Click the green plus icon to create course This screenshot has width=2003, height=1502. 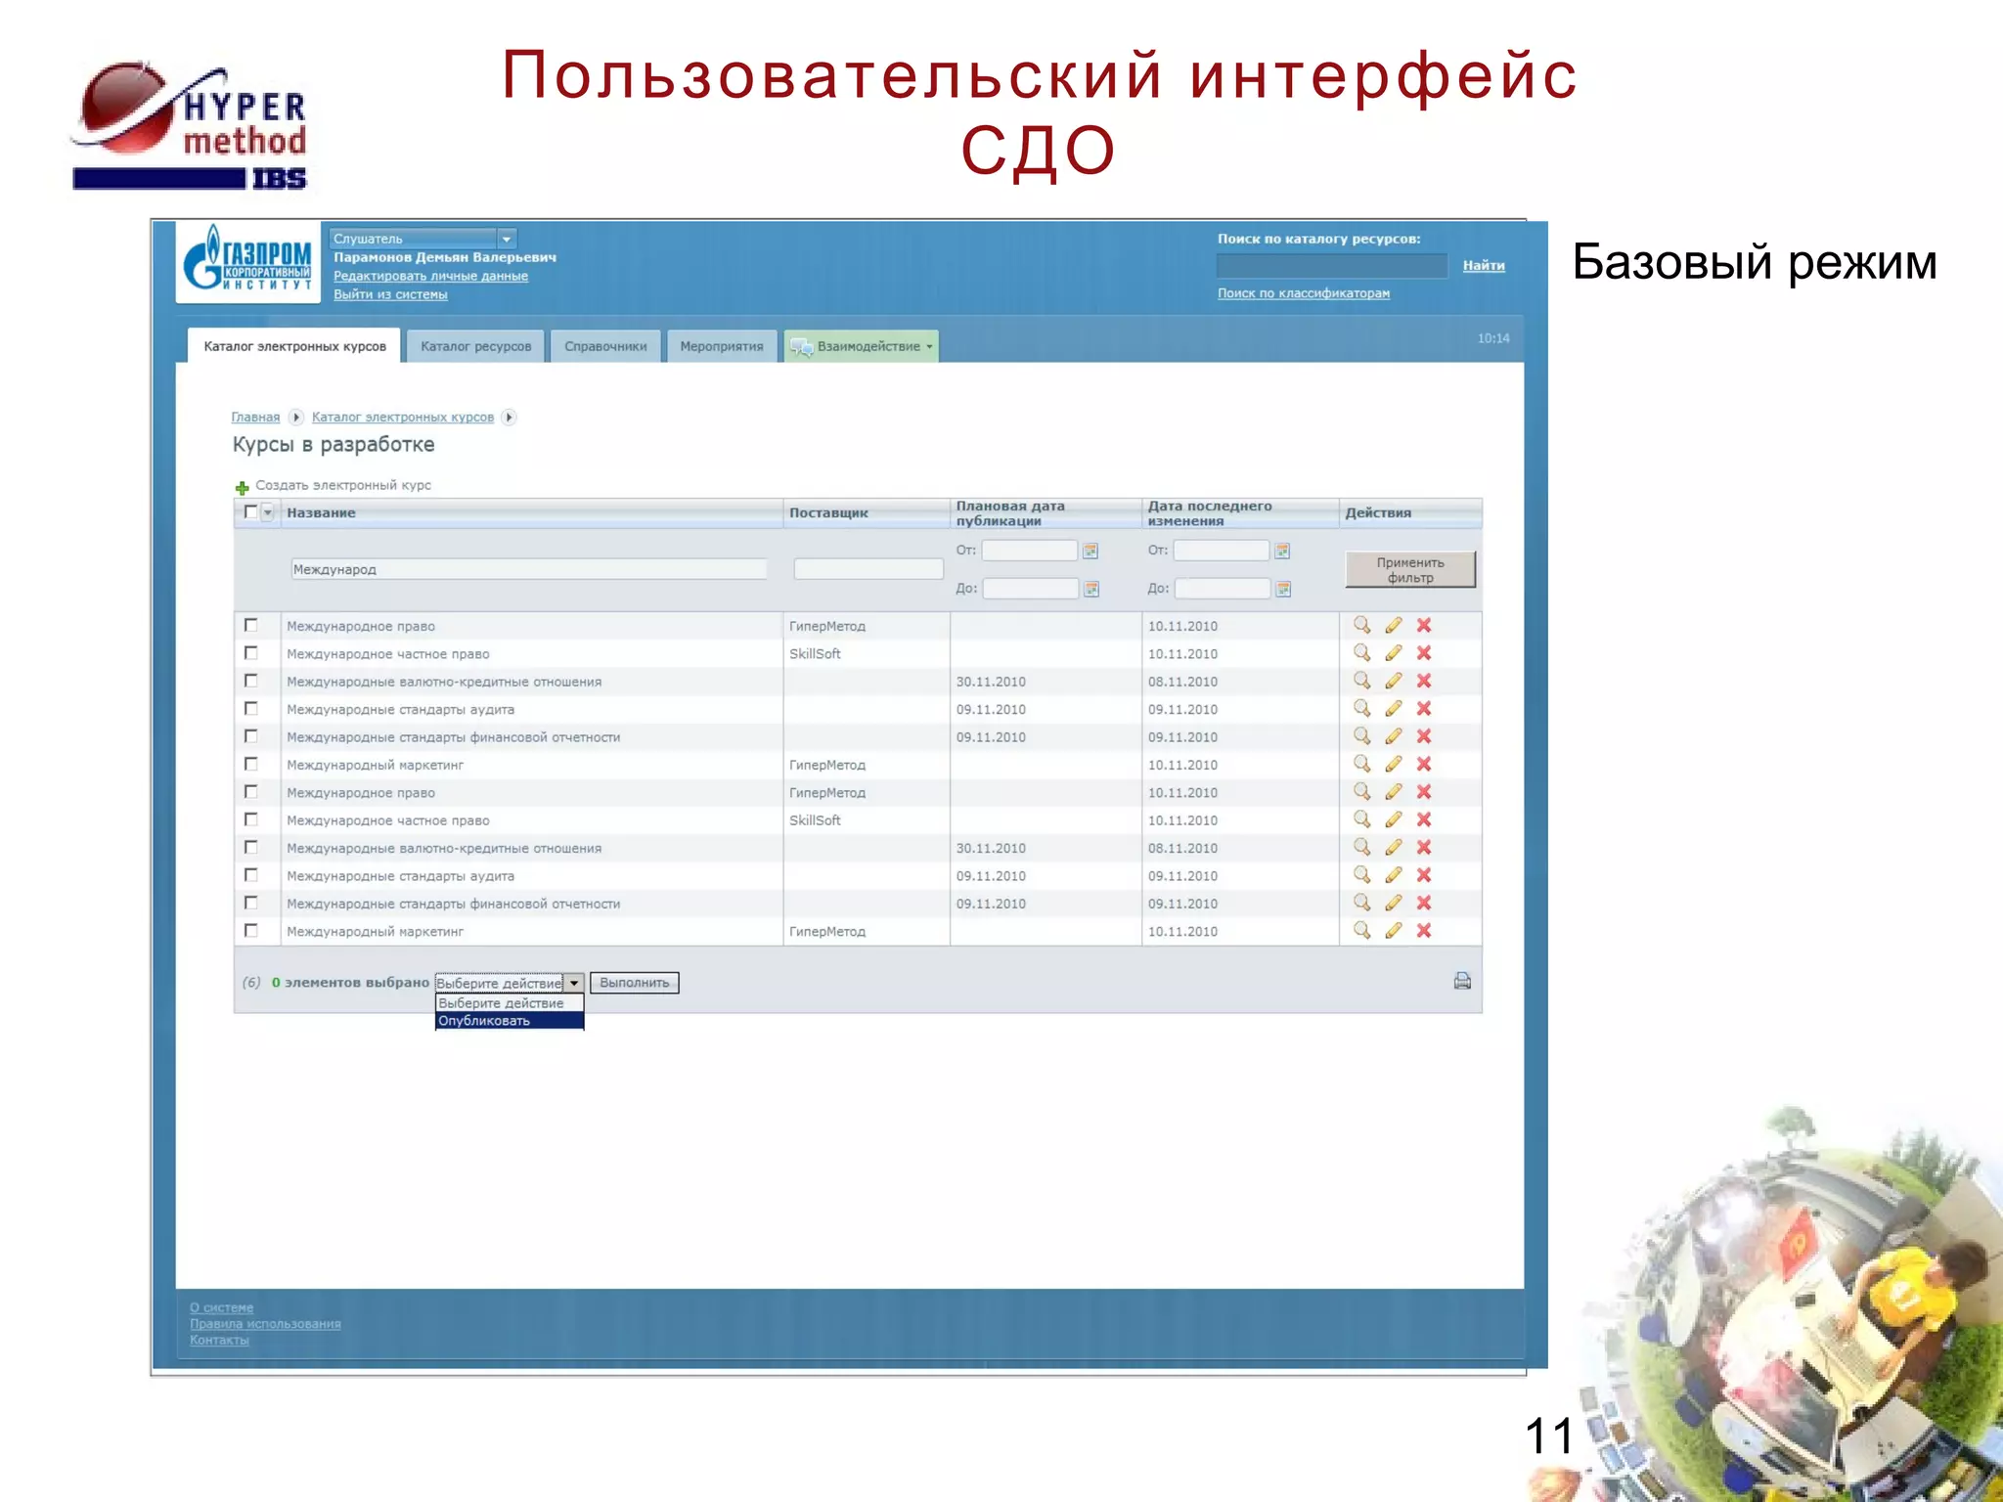[x=242, y=487]
